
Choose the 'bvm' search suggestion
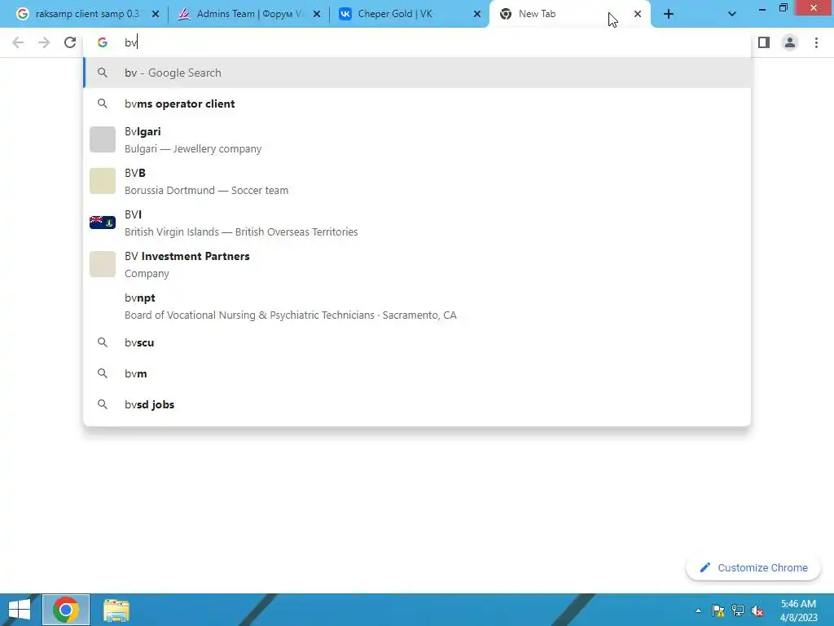tap(417, 373)
